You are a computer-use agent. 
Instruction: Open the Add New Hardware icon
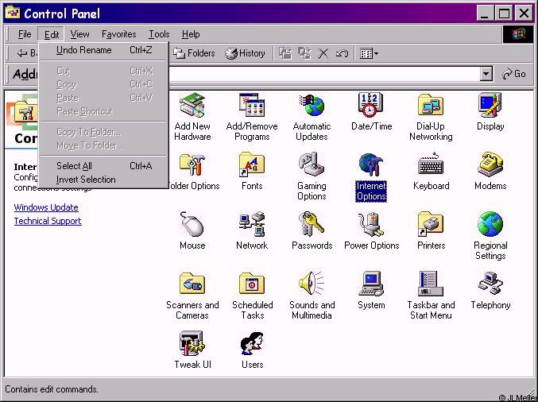coord(192,106)
